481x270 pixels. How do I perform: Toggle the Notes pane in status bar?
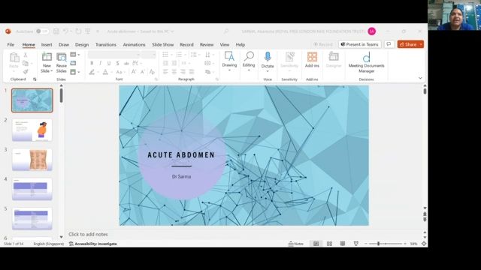pyautogui.click(x=296, y=244)
